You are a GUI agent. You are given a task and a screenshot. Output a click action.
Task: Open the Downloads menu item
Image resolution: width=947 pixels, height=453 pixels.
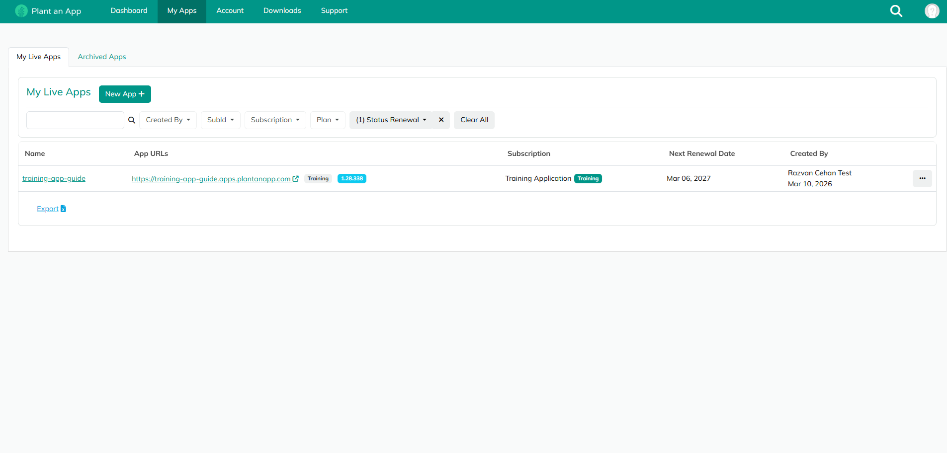(282, 11)
